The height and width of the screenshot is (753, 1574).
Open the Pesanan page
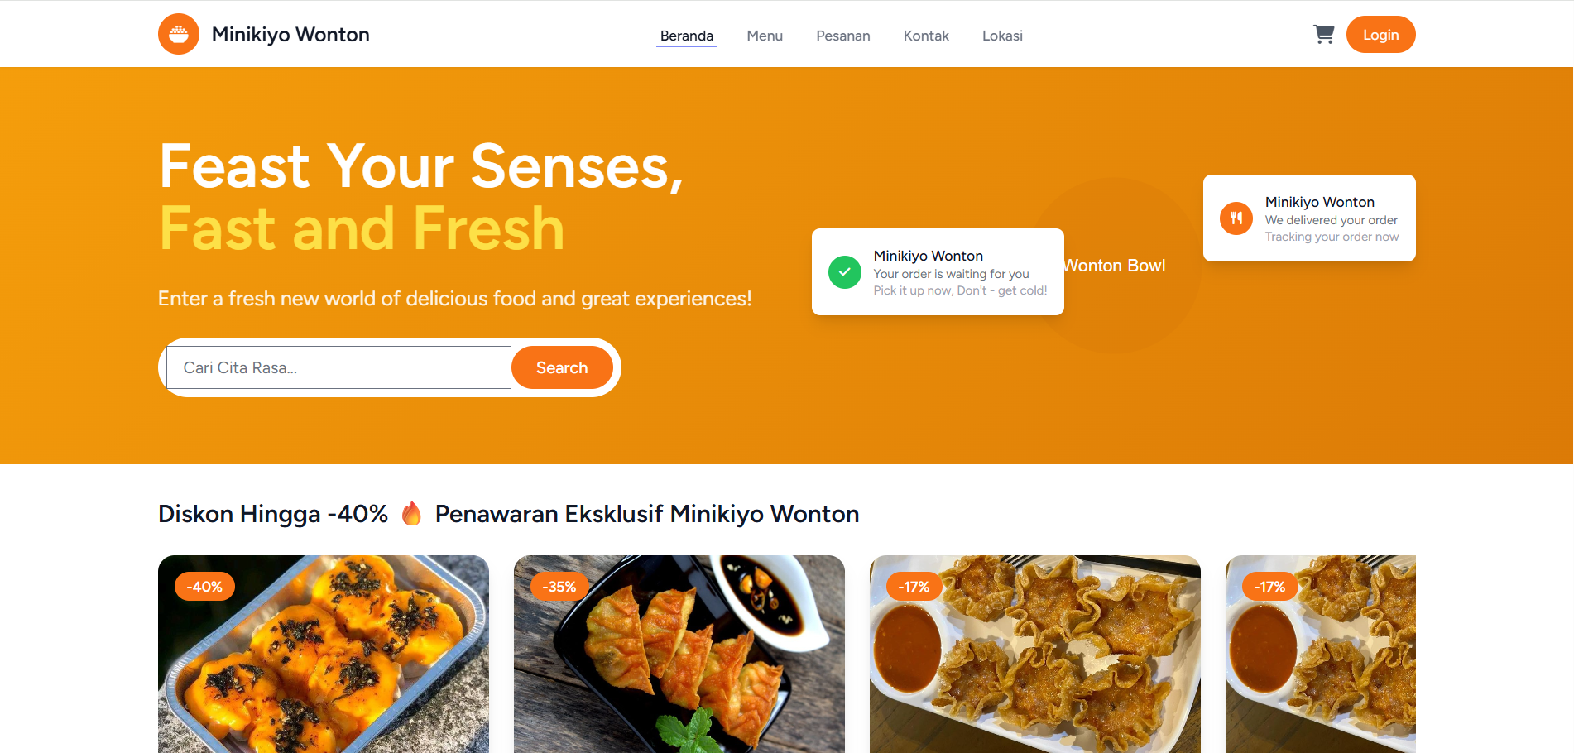843,36
